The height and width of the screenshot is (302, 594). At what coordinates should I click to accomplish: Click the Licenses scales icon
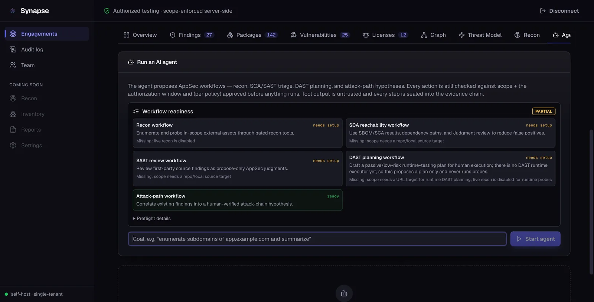366,35
